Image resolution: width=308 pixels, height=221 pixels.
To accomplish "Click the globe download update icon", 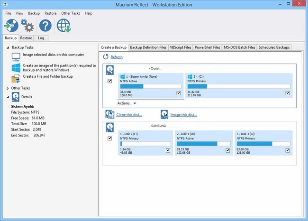I will click(63, 26).
